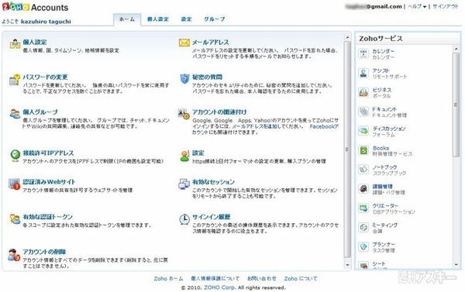465x292 pixels.
Task: Click the 有効な認証トークン icon
Action: 15,218
